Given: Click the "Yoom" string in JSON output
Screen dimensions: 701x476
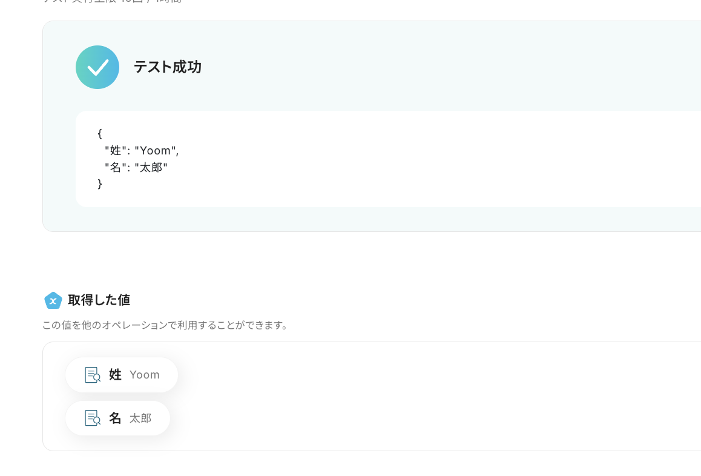Looking at the screenshot, I should pyautogui.click(x=155, y=150).
